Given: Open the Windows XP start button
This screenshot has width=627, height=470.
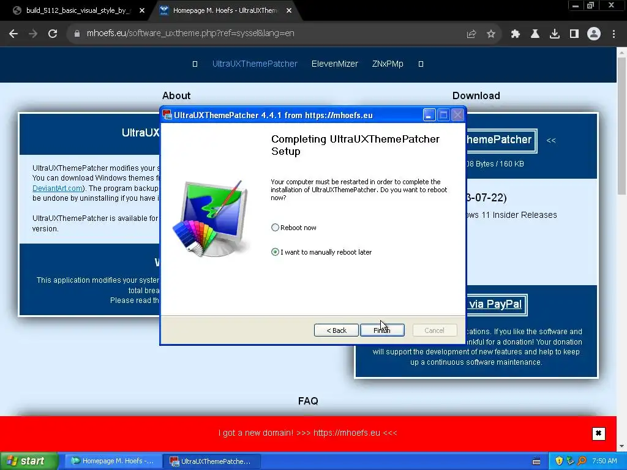Looking at the screenshot, I should tap(29, 461).
